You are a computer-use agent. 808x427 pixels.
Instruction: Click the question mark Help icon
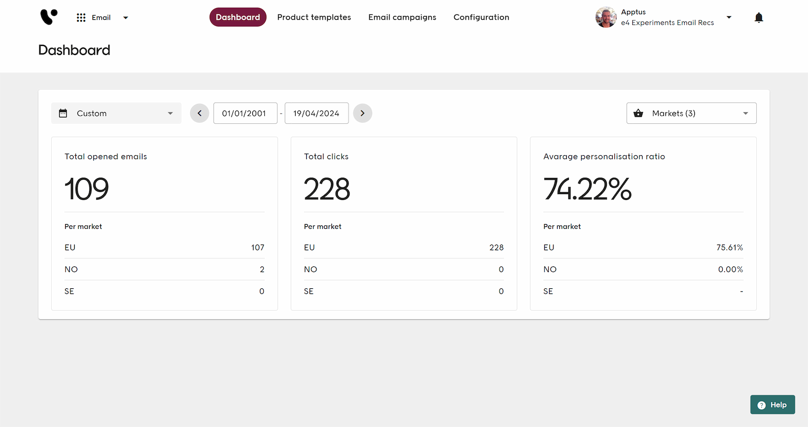[x=762, y=405]
